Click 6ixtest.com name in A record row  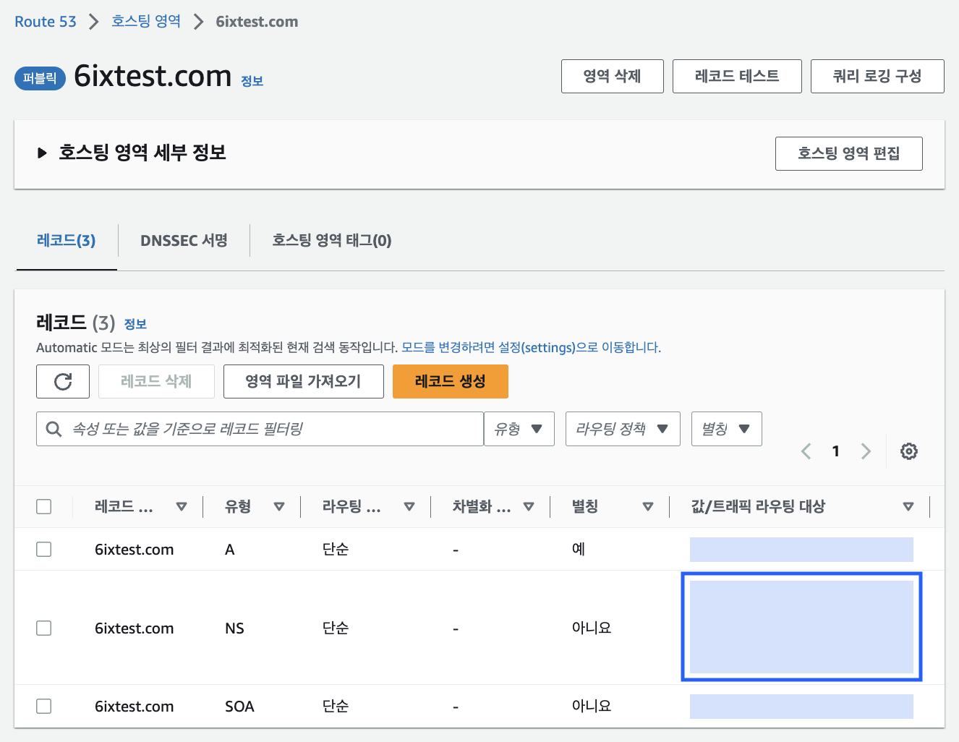[x=135, y=550]
